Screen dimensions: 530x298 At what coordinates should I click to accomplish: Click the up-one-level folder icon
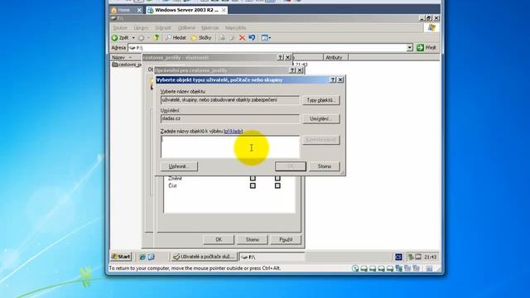(157, 37)
